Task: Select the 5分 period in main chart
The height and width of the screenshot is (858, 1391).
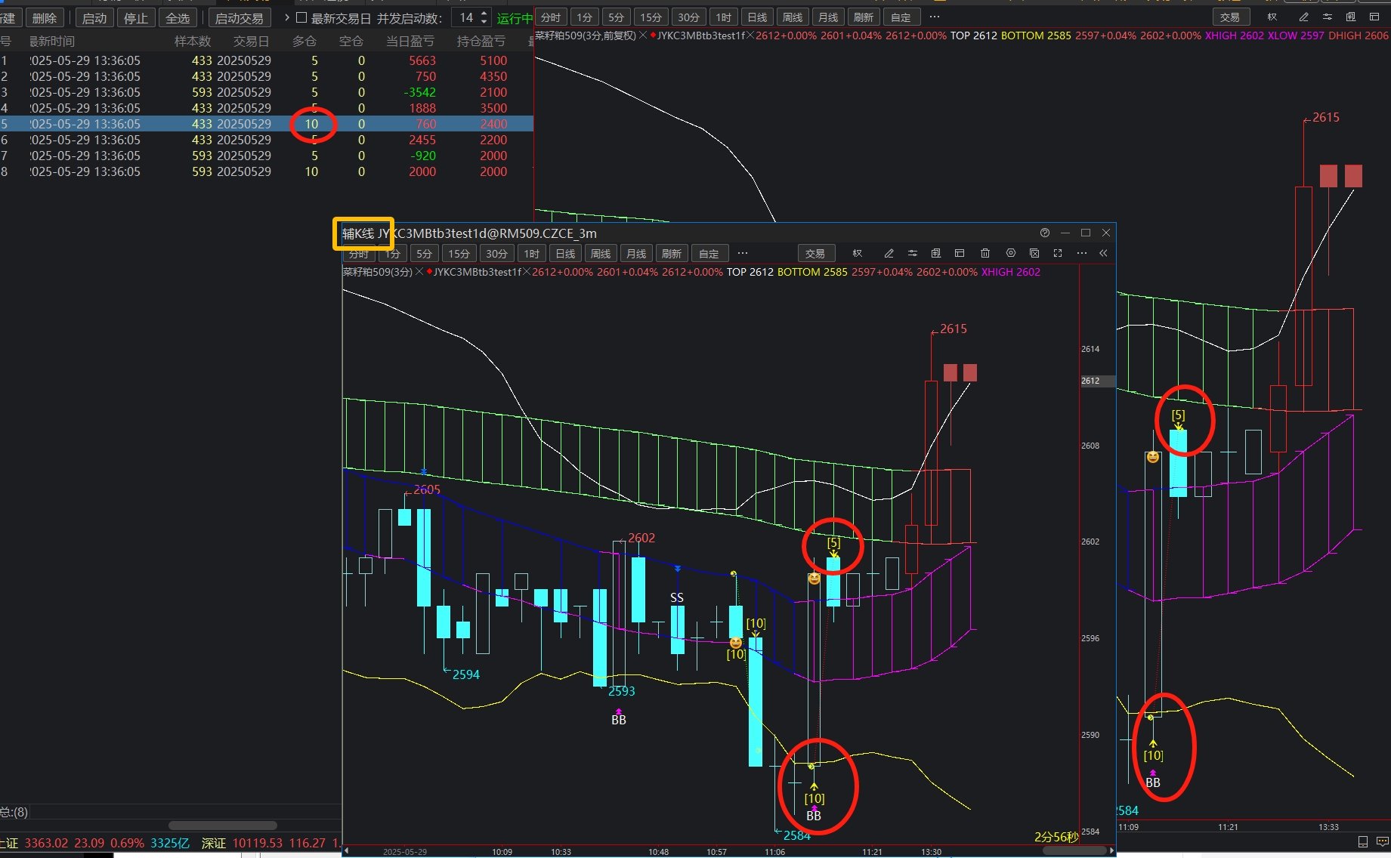Action: coord(617,17)
